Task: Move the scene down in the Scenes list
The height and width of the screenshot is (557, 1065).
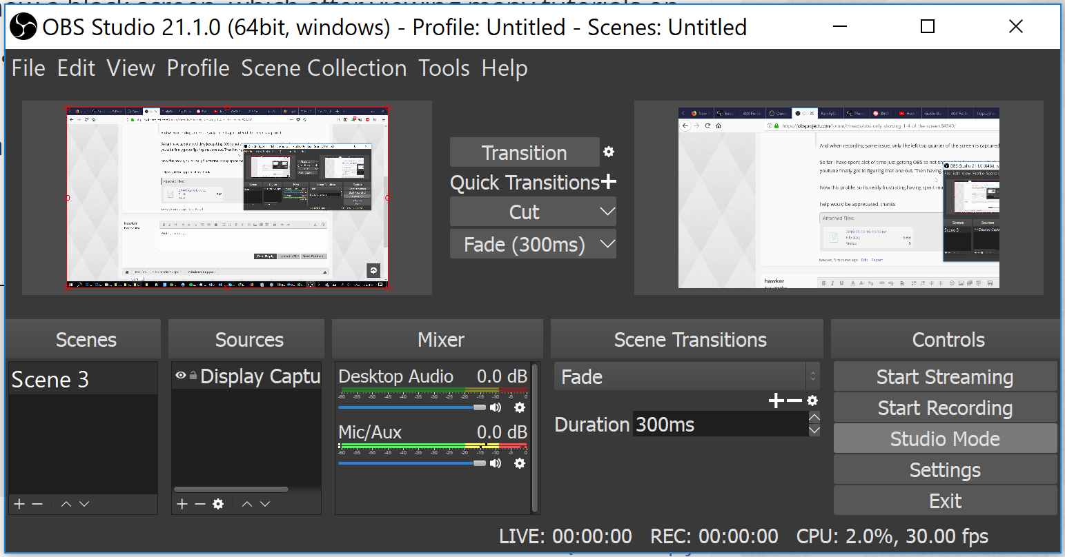Action: point(84,504)
